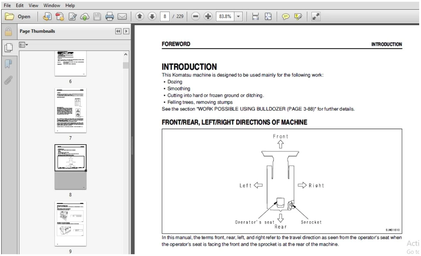Click the "Operator's seat" diagram label

point(255,222)
